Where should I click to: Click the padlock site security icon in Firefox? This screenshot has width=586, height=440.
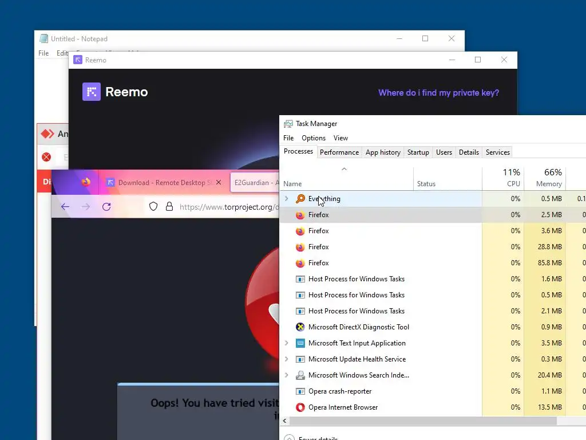pyautogui.click(x=169, y=206)
